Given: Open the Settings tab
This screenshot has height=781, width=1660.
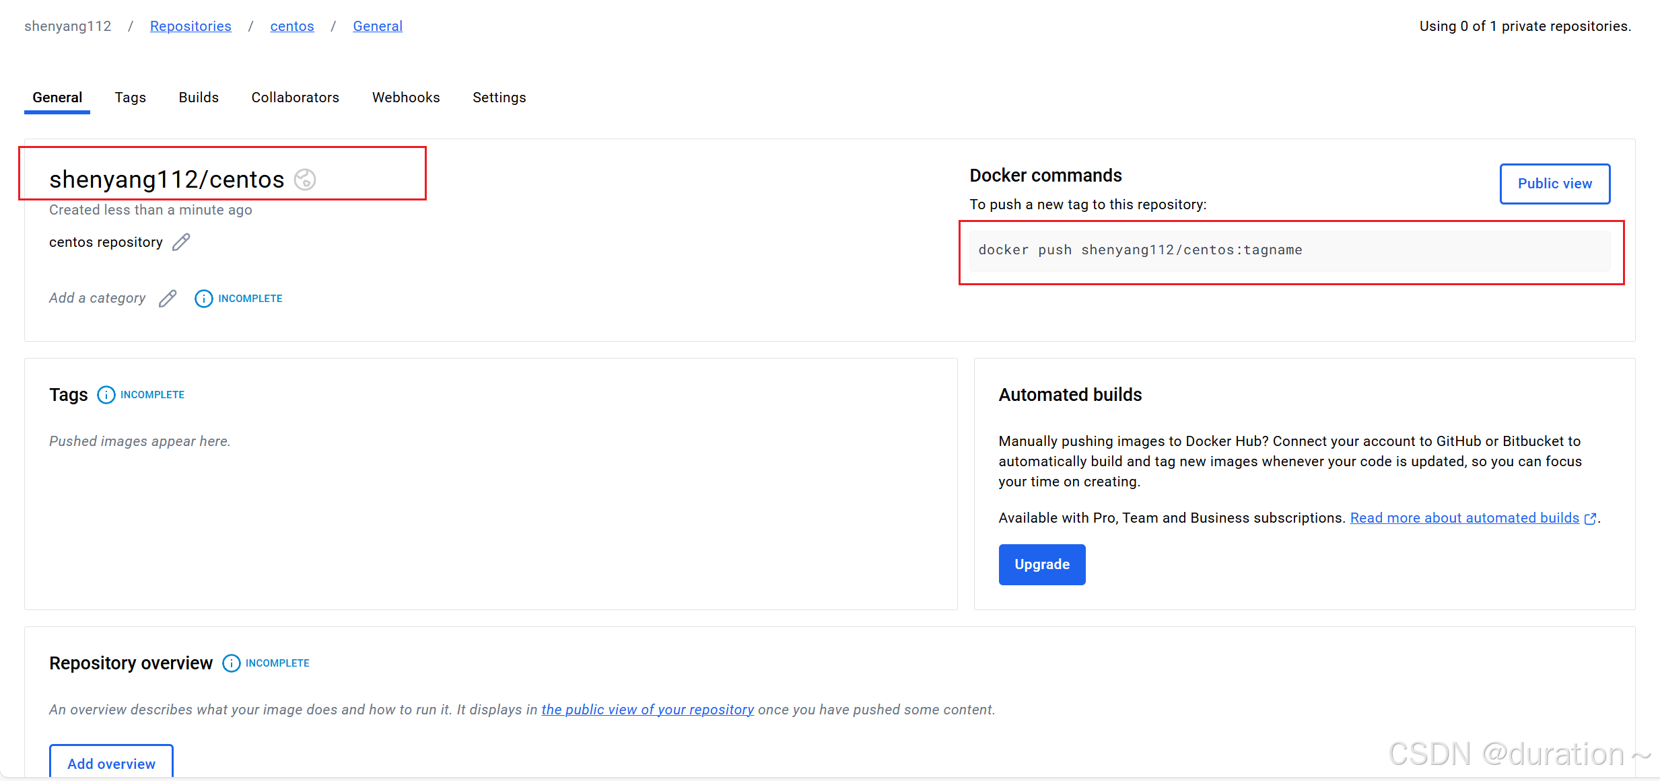Looking at the screenshot, I should click(x=499, y=98).
